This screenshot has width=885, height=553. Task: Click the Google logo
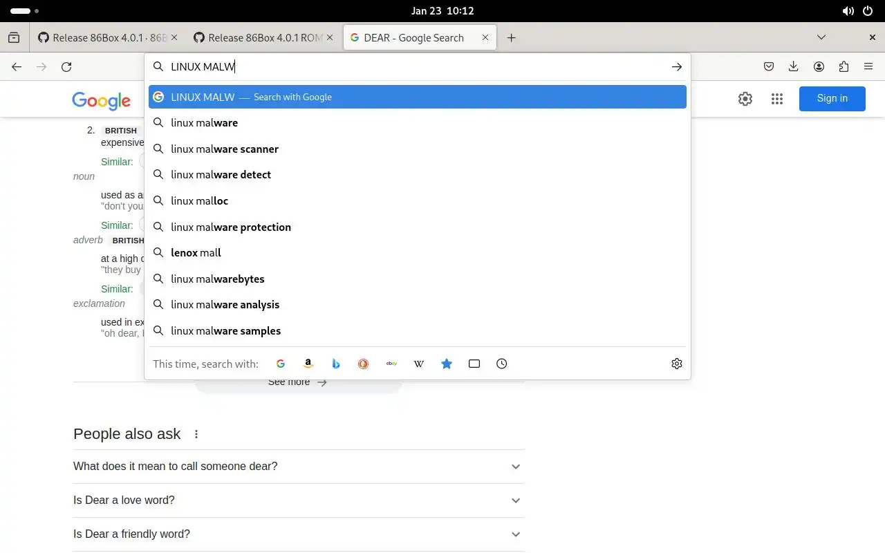click(102, 101)
